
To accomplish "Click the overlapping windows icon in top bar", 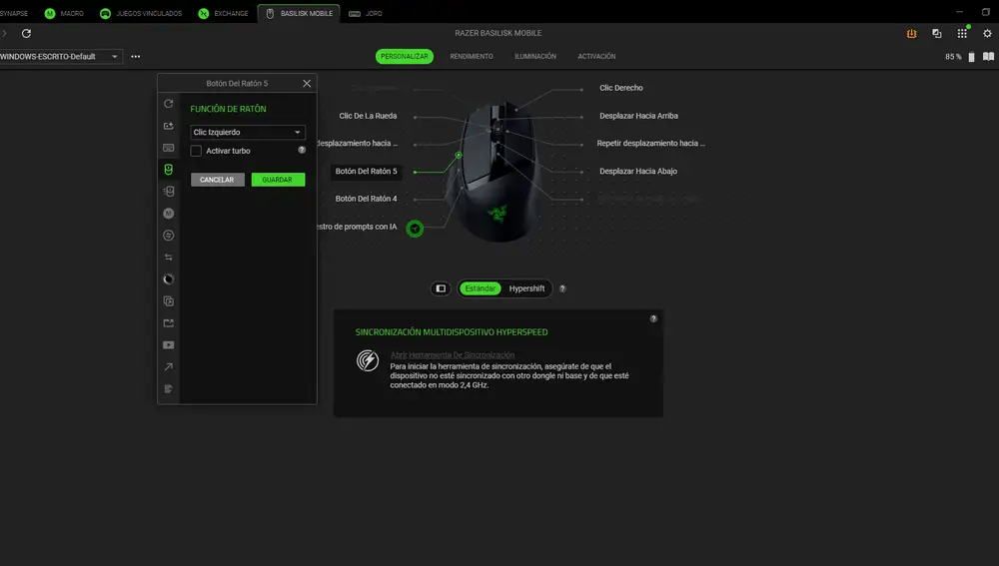I will pyautogui.click(x=937, y=33).
